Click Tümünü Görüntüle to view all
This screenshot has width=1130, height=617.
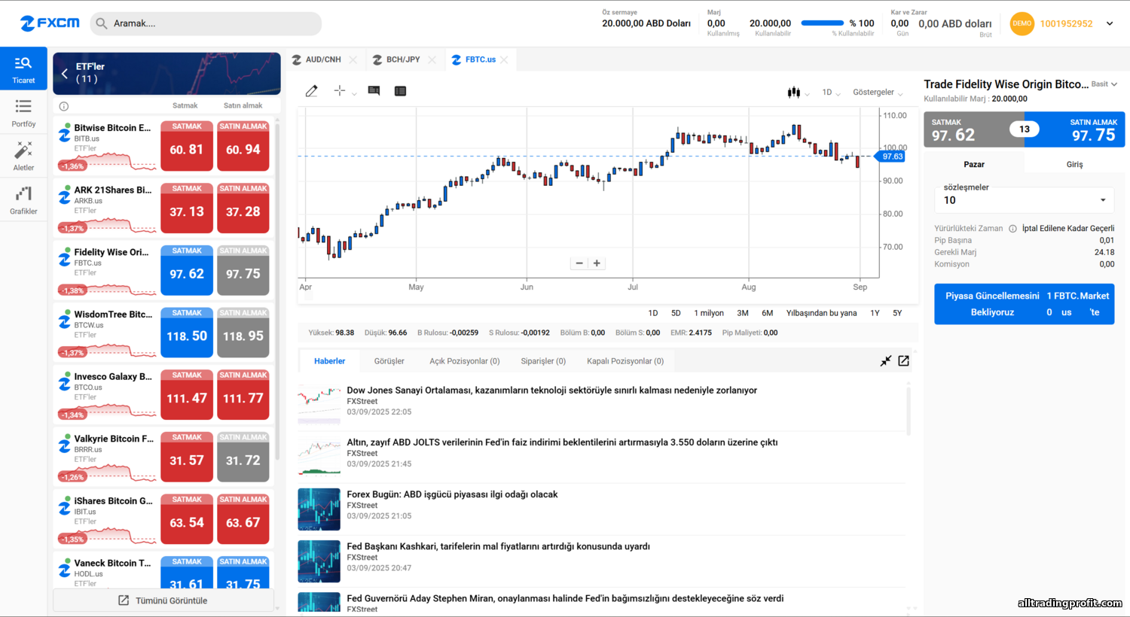coord(163,600)
